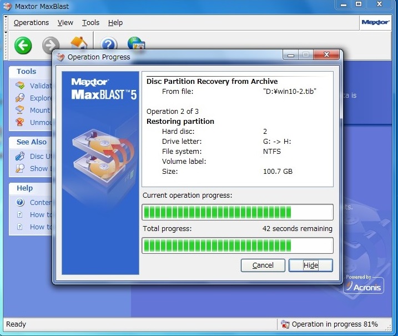Image resolution: width=398 pixels, height=336 pixels.
Task: Select the Unmount link in Tools panel
Action: click(x=41, y=122)
